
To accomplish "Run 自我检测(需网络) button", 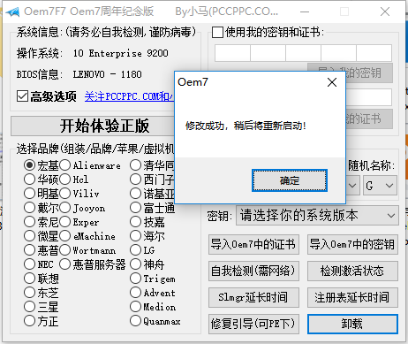I will coord(253,271).
